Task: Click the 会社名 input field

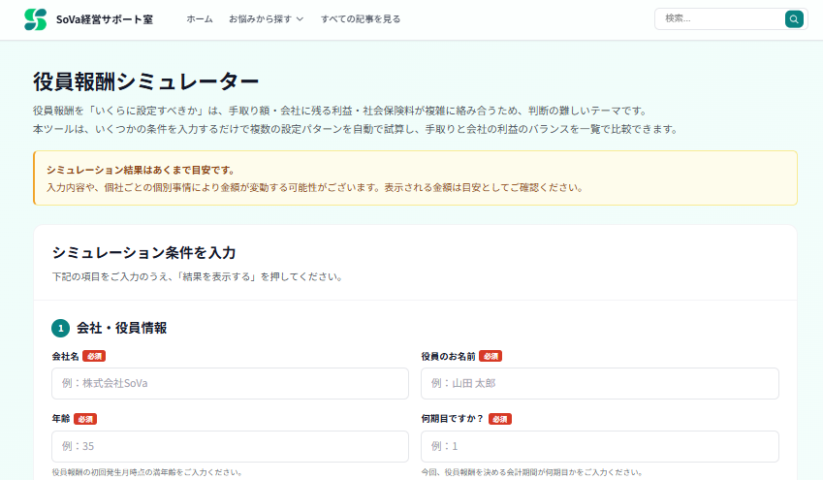Action: point(230,383)
